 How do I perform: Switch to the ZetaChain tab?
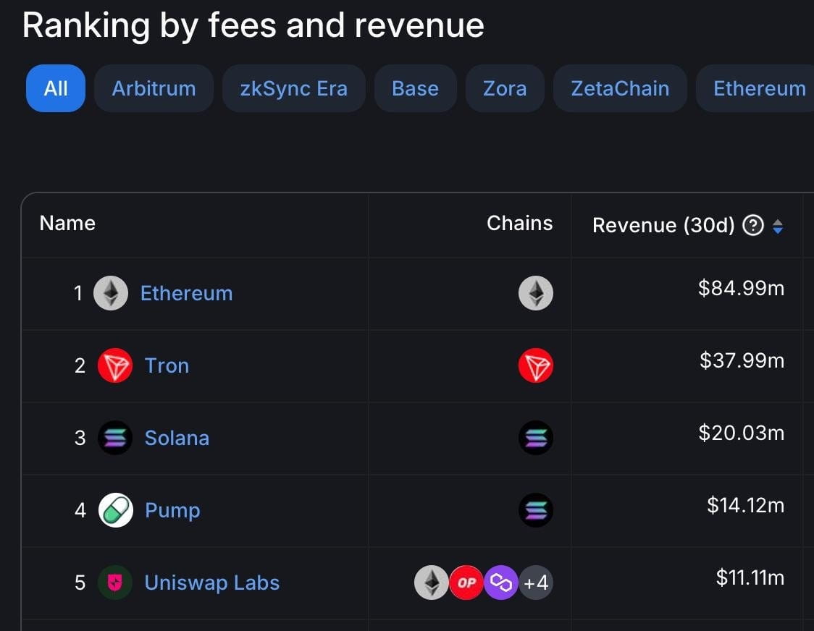click(x=619, y=88)
